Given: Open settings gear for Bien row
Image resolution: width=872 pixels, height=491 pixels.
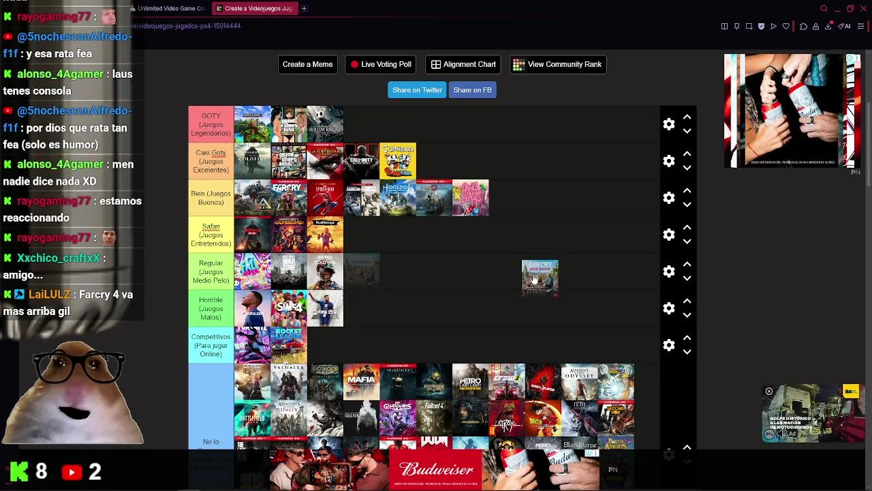Looking at the screenshot, I should click(669, 198).
